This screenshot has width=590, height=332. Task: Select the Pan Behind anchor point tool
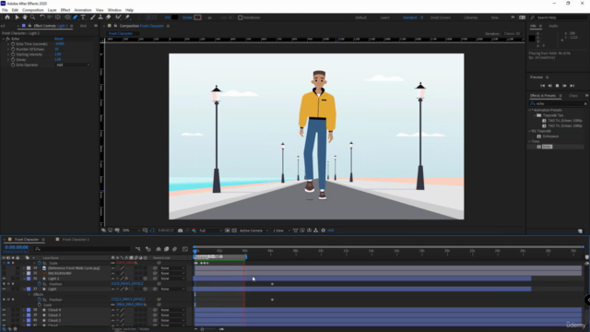(x=57, y=18)
